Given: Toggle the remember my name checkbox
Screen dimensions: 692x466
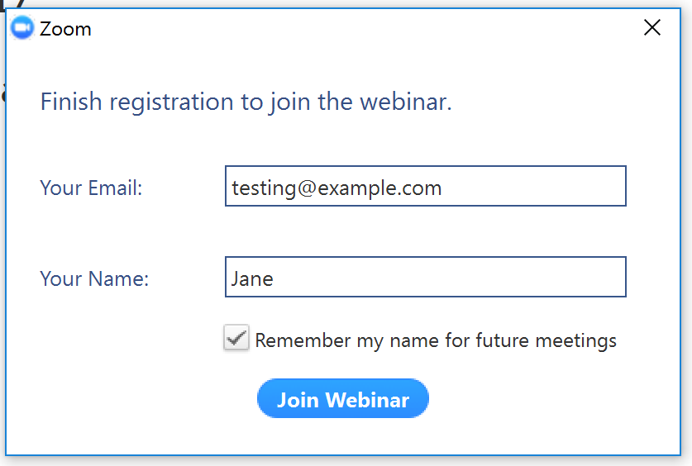Looking at the screenshot, I should coord(236,339).
